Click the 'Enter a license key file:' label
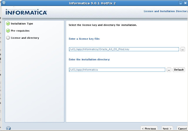This screenshot has width=188, height=131. (84, 39)
